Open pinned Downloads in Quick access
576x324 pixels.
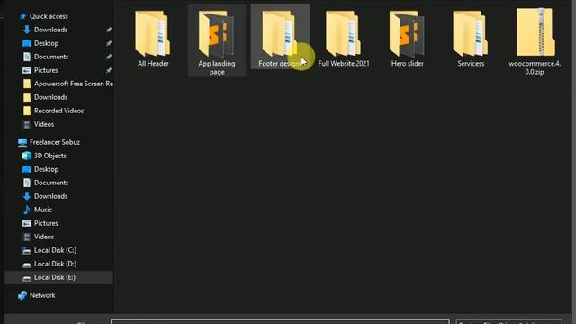pyautogui.click(x=50, y=30)
